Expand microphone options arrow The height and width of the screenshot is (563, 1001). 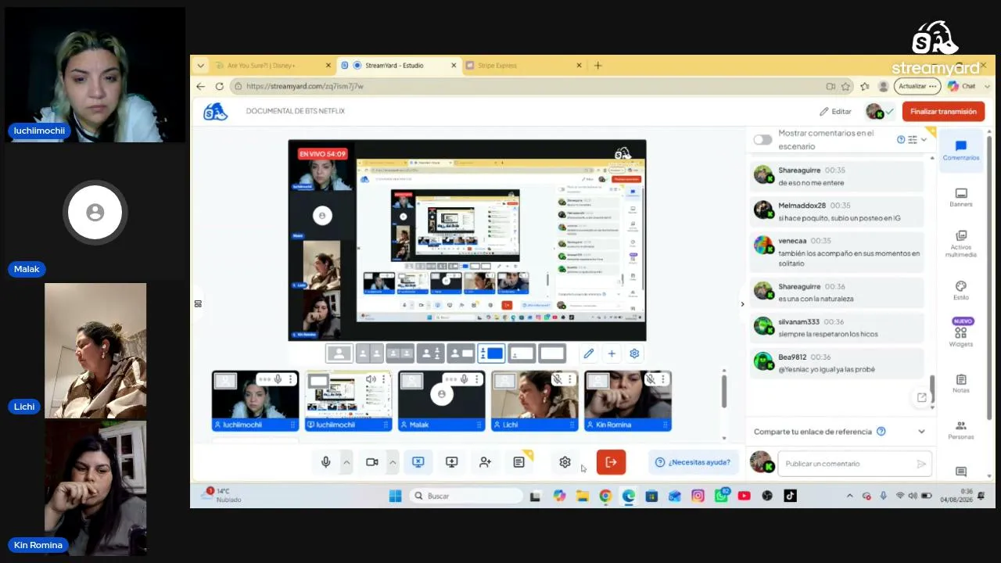346,462
